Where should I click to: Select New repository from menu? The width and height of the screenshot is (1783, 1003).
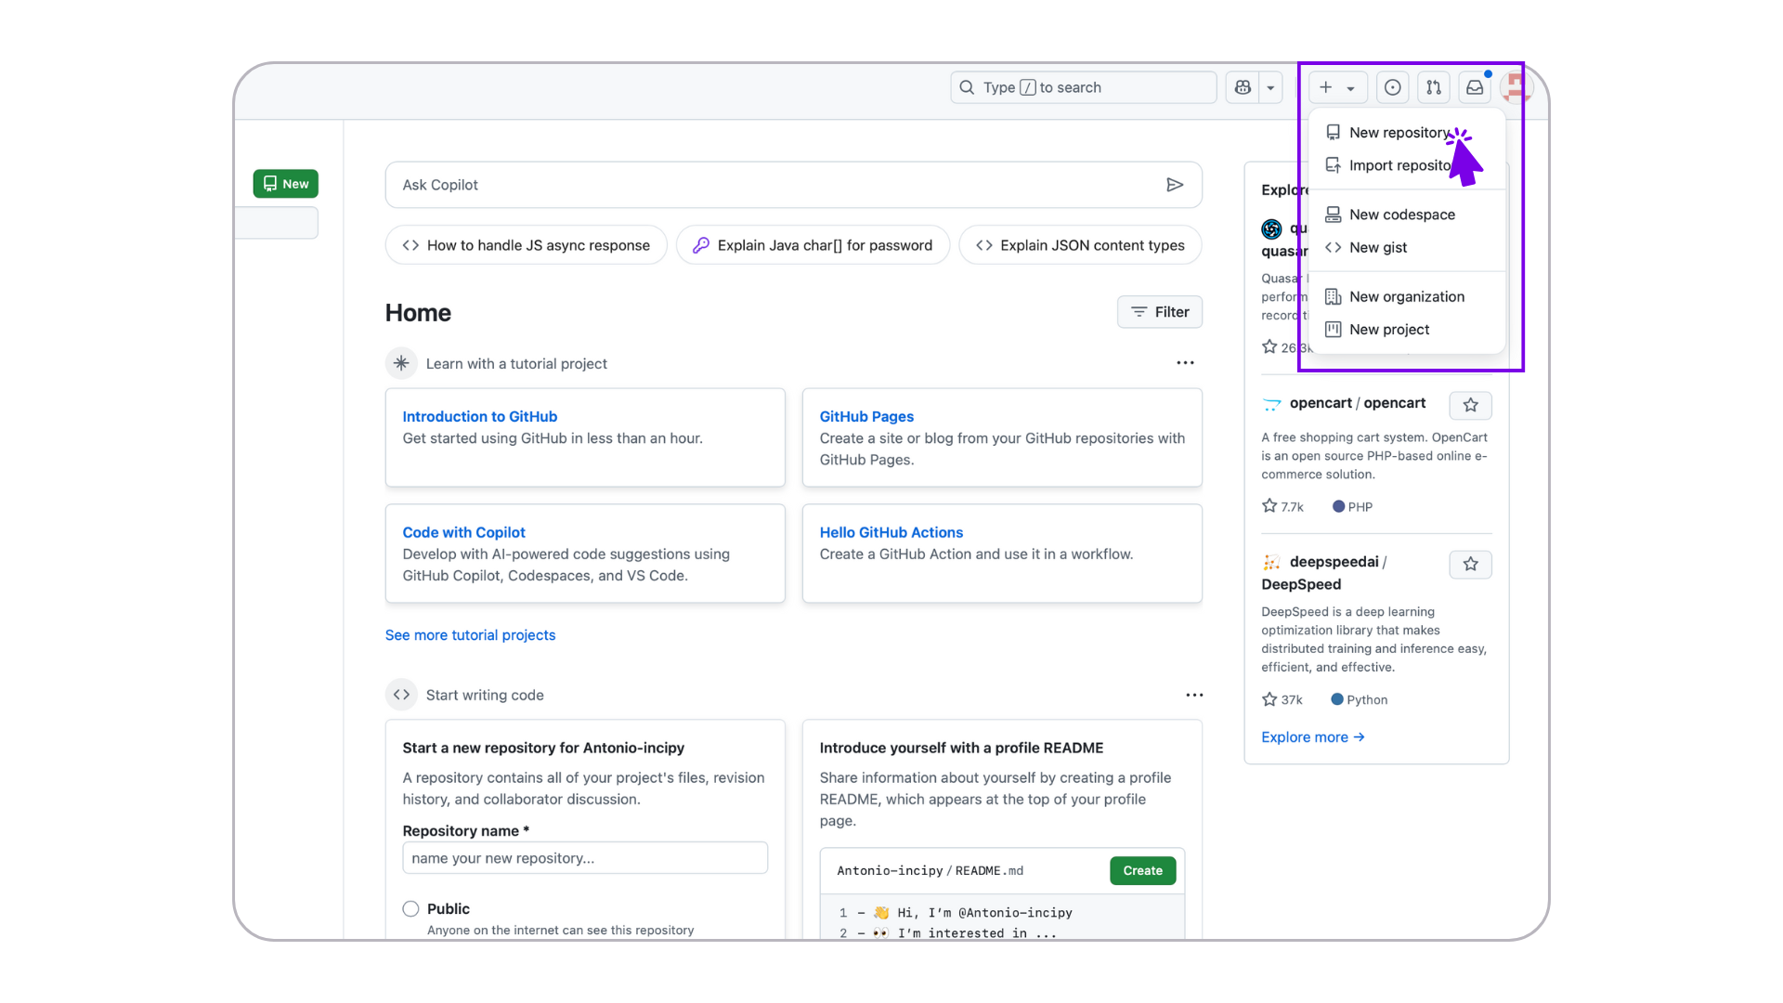tap(1406, 133)
